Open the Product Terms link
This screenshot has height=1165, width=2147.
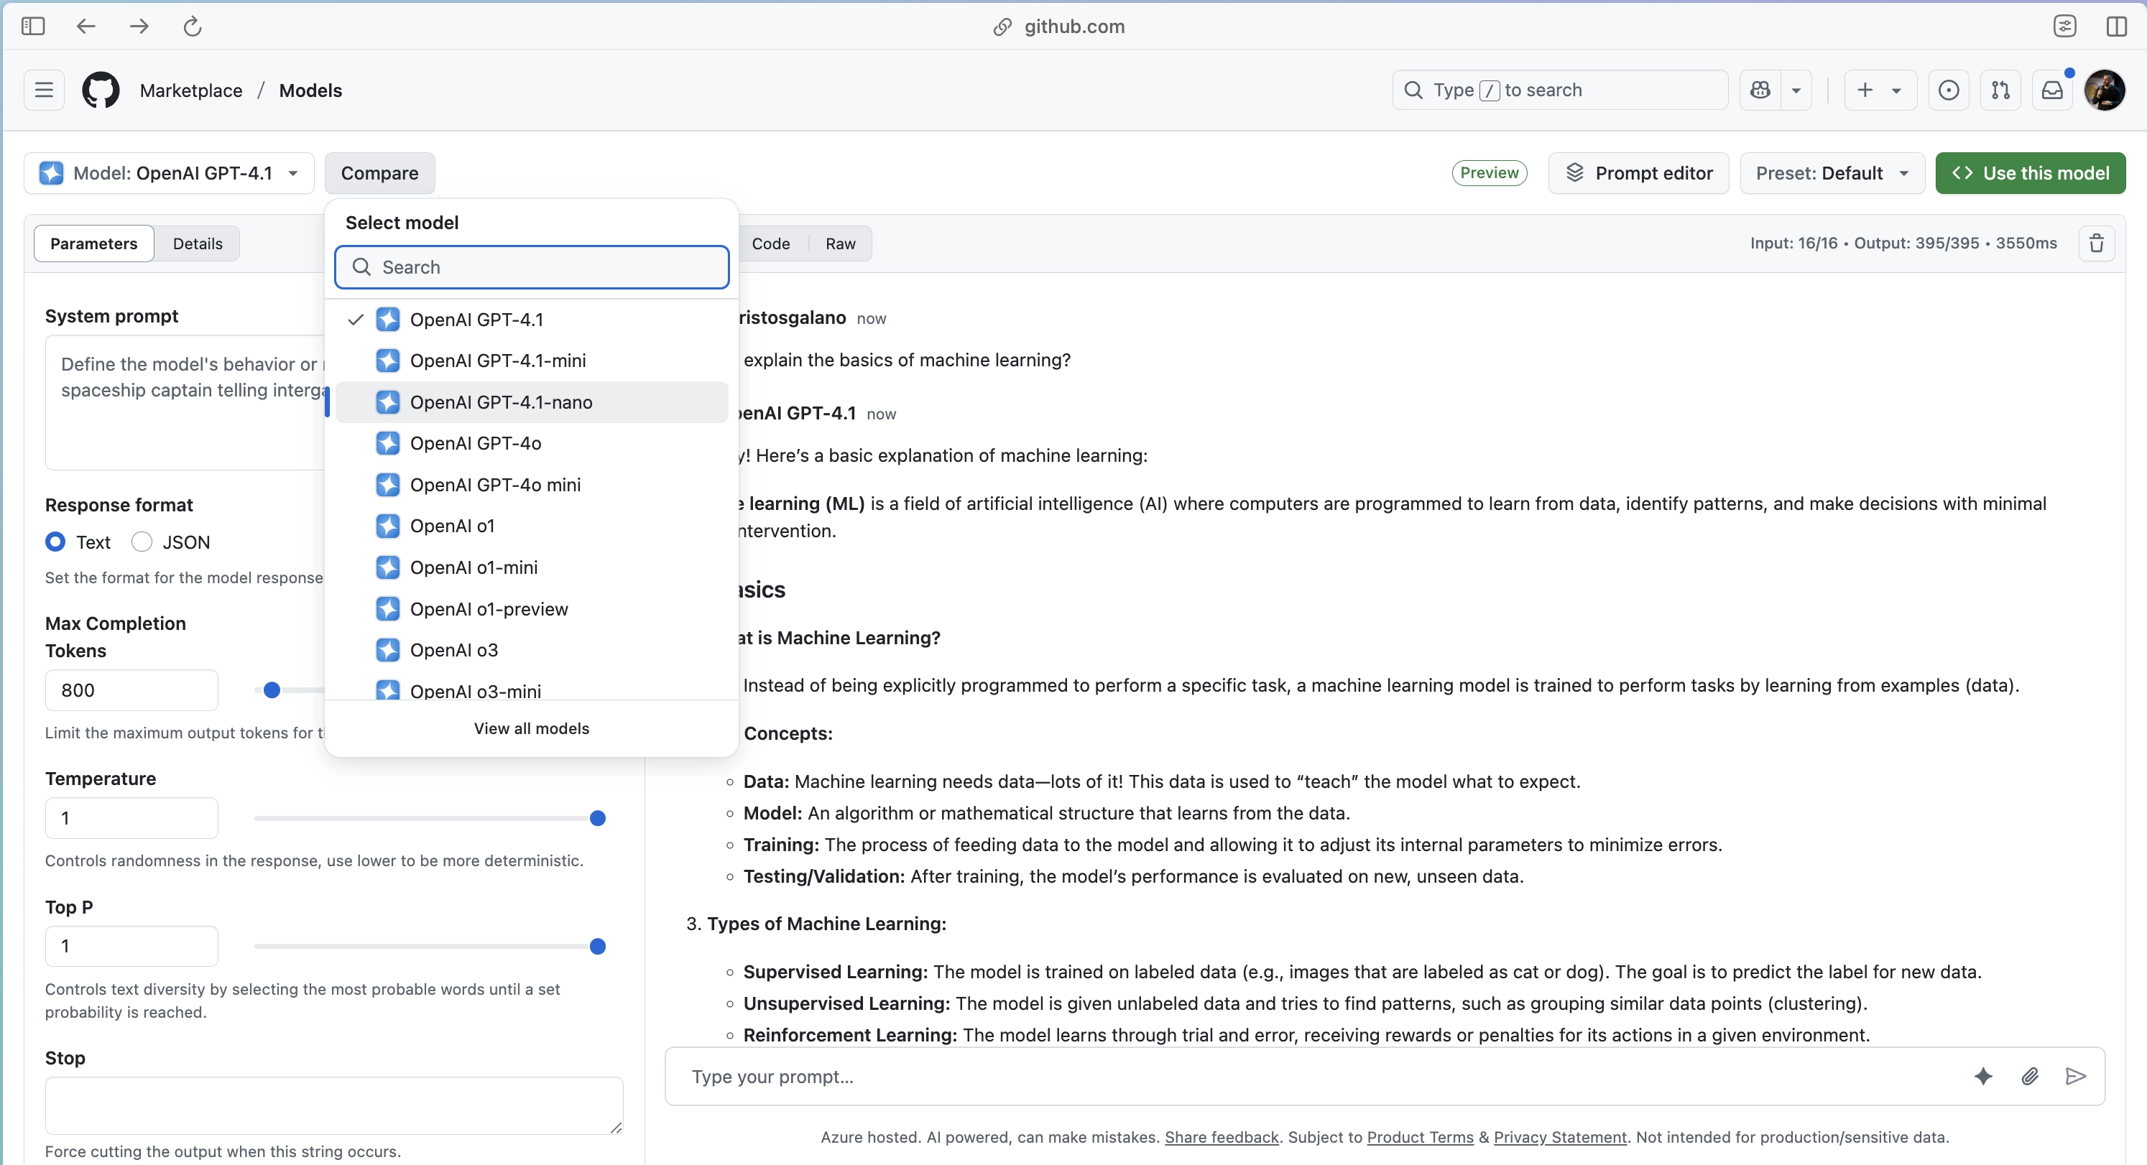point(1421,1138)
